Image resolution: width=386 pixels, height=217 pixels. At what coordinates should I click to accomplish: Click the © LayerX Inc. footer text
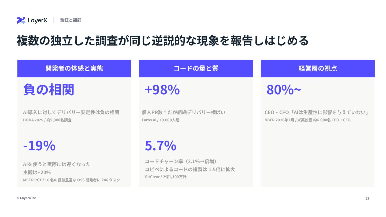pyautogui.click(x=27, y=198)
